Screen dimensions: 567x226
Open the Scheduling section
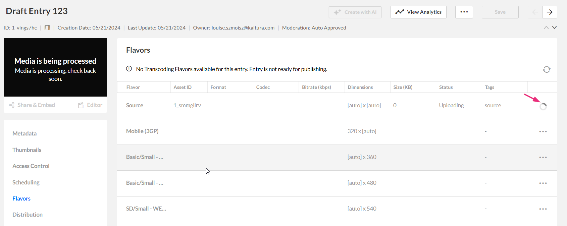tap(26, 182)
